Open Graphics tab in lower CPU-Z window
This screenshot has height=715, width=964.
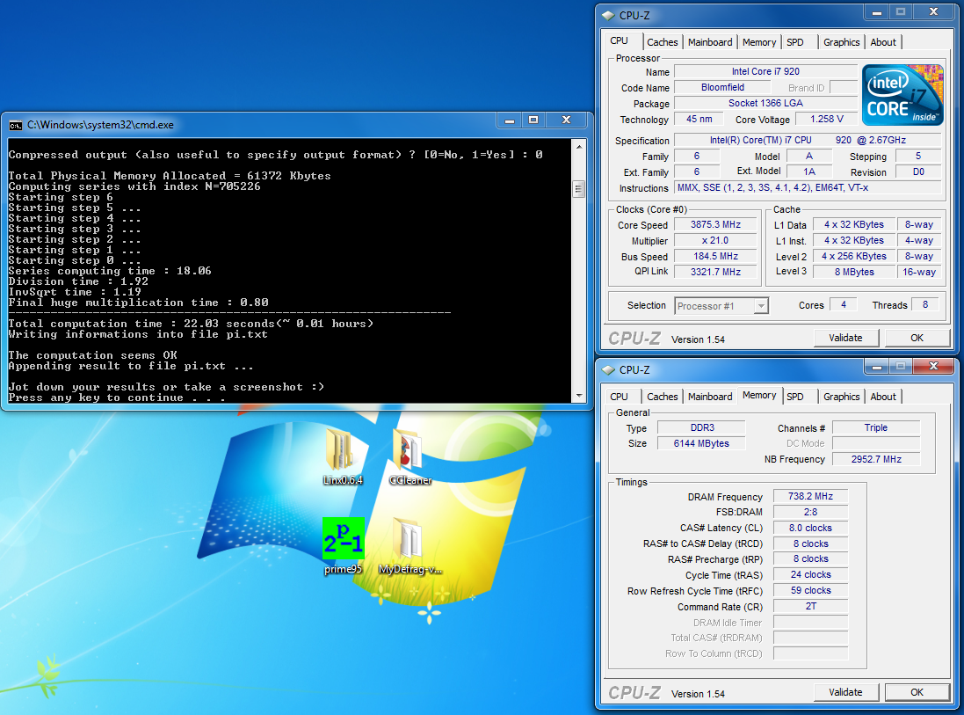[842, 397]
